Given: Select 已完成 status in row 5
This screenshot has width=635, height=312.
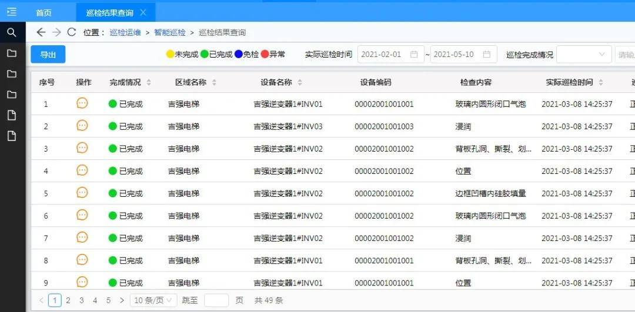Looking at the screenshot, I should tap(126, 193).
